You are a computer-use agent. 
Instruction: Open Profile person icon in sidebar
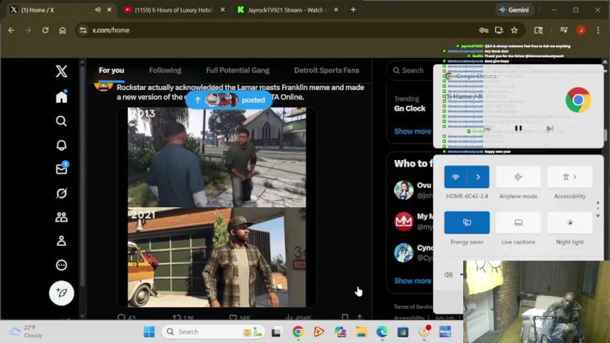click(61, 241)
